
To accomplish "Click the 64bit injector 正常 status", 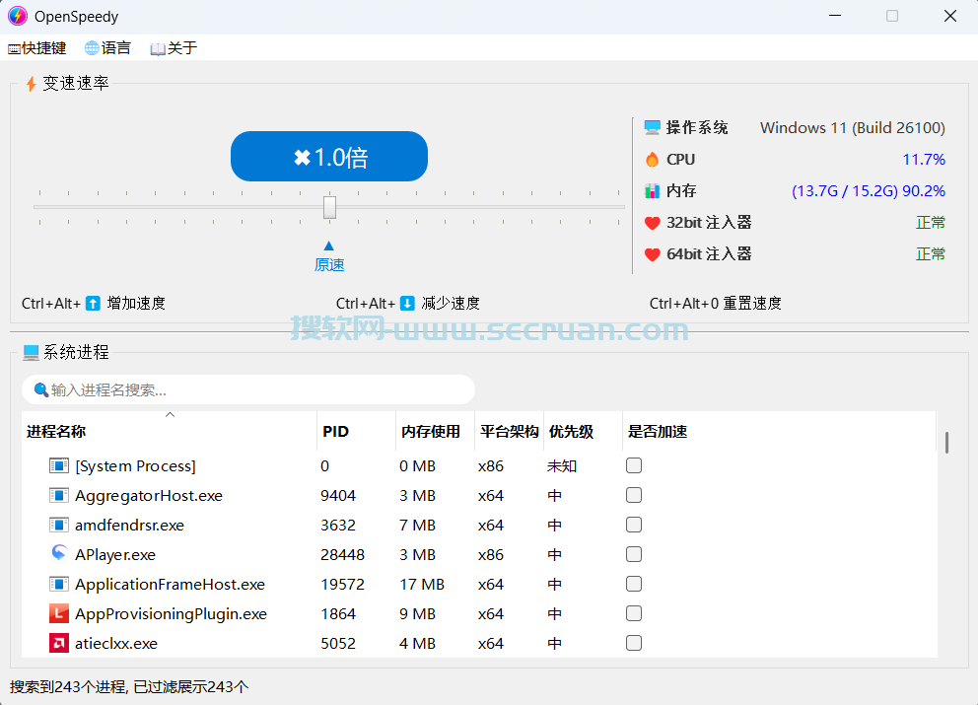I will tap(931, 254).
